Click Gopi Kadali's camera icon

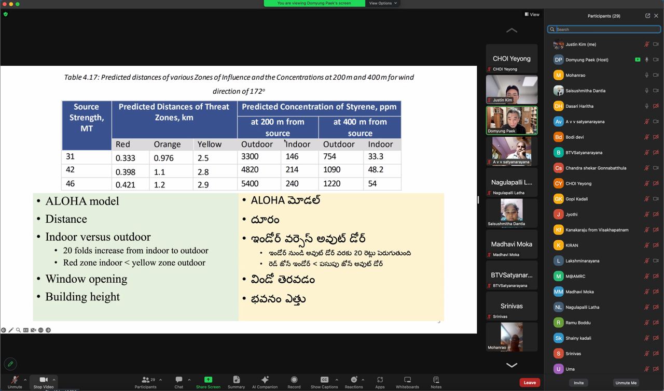coord(656,199)
